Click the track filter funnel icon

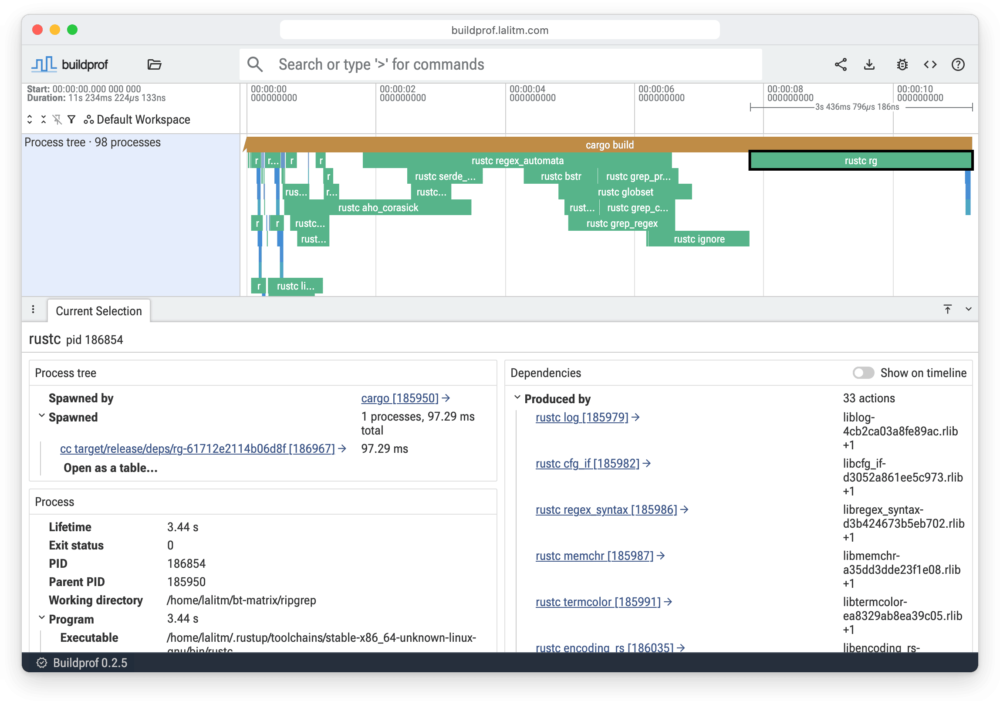(x=71, y=119)
